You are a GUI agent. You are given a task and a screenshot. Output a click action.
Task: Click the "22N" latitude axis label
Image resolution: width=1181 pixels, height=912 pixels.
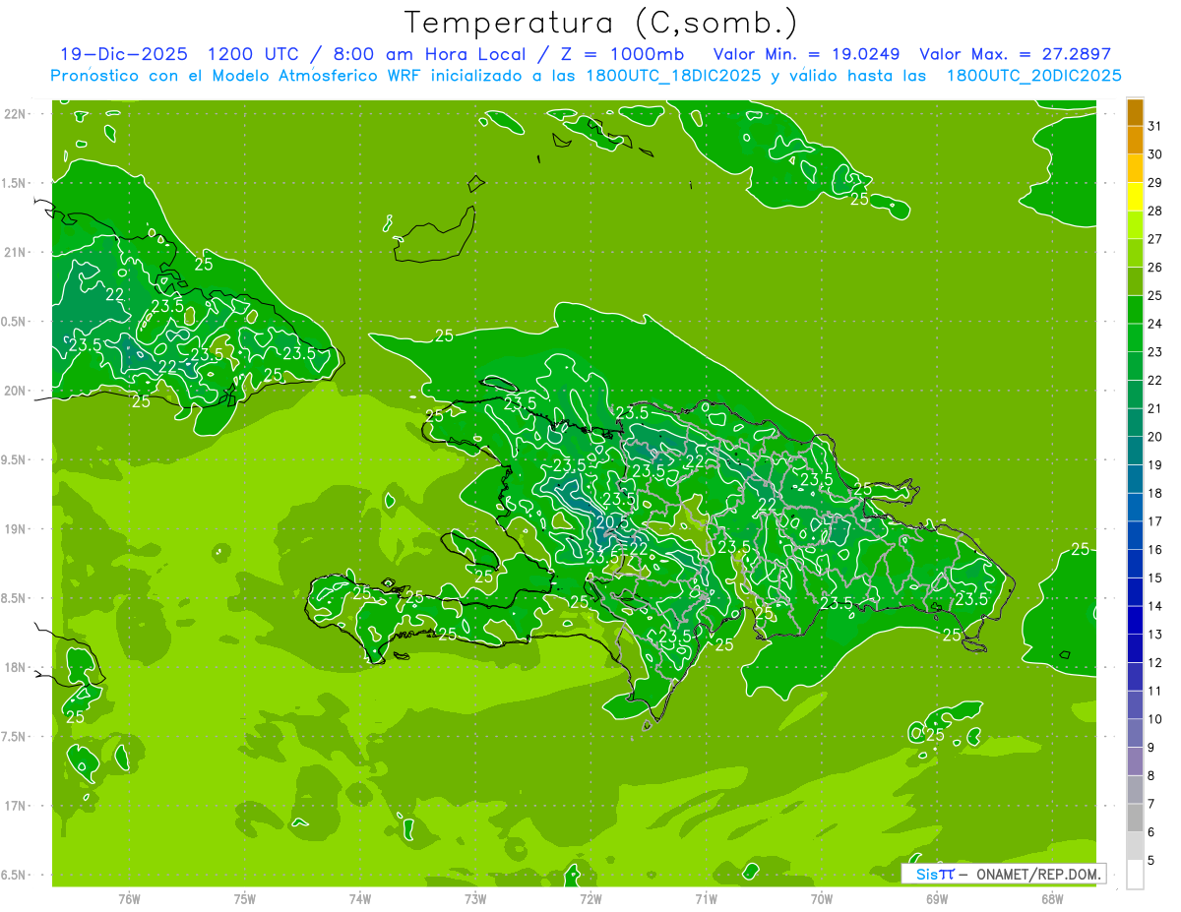pos(16,114)
